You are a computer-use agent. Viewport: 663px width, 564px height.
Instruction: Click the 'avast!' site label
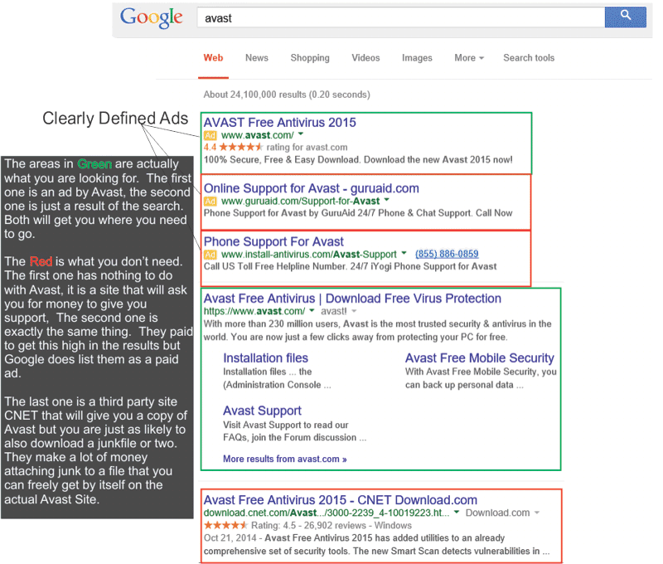(x=334, y=311)
